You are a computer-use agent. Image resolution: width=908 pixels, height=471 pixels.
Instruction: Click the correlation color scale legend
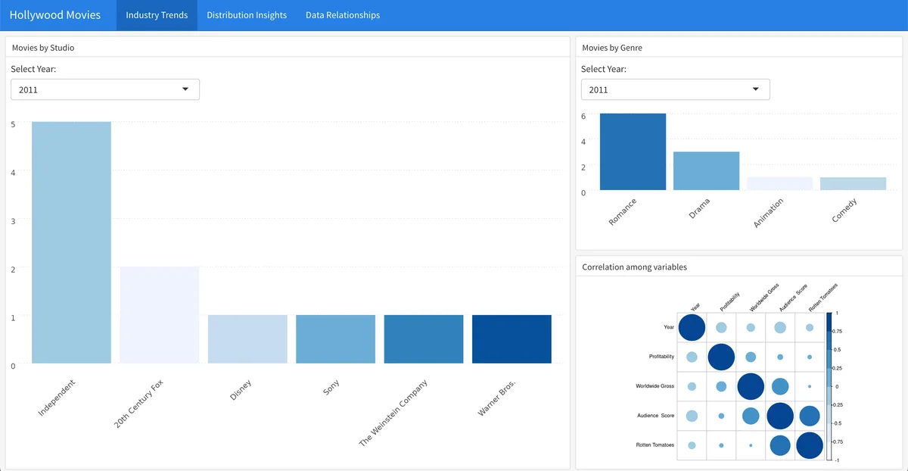coord(829,386)
